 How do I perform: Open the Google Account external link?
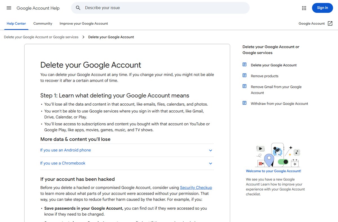pos(315,24)
